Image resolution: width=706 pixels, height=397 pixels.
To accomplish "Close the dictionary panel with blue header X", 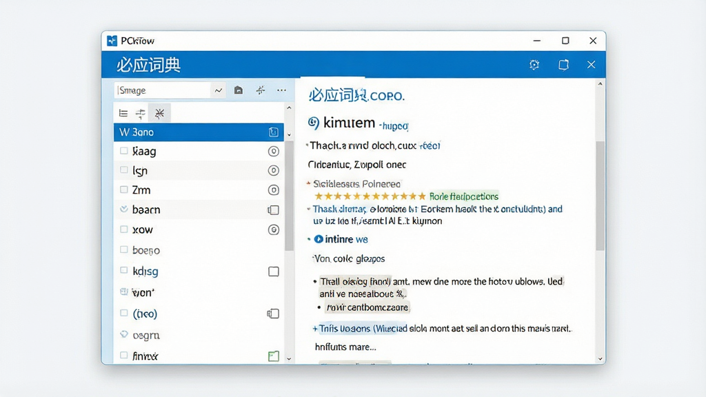I will (591, 64).
